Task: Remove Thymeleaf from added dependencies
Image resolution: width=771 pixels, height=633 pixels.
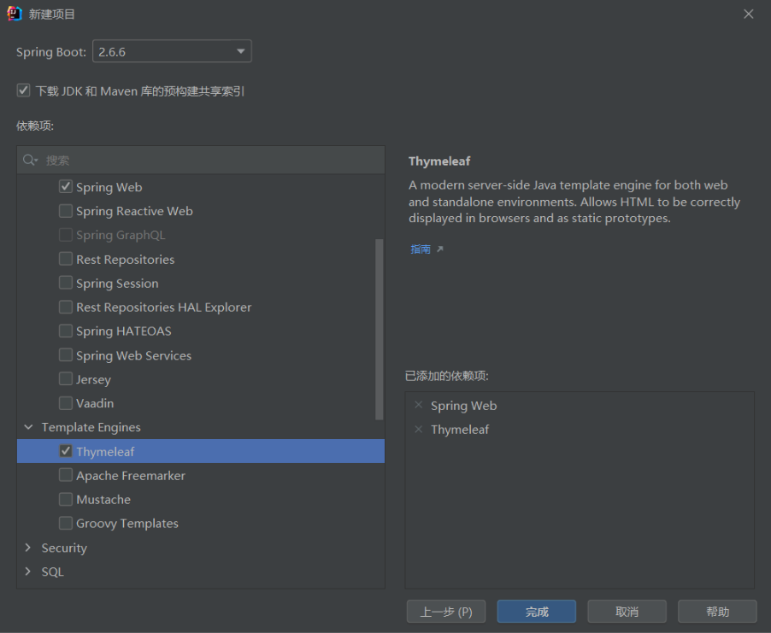Action: pyautogui.click(x=419, y=429)
